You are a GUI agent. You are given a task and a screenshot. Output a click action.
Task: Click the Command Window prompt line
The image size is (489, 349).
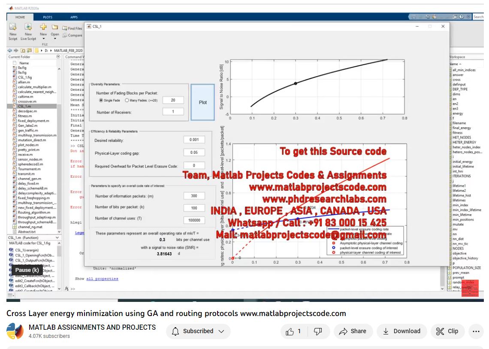pyautogui.click(x=72, y=289)
